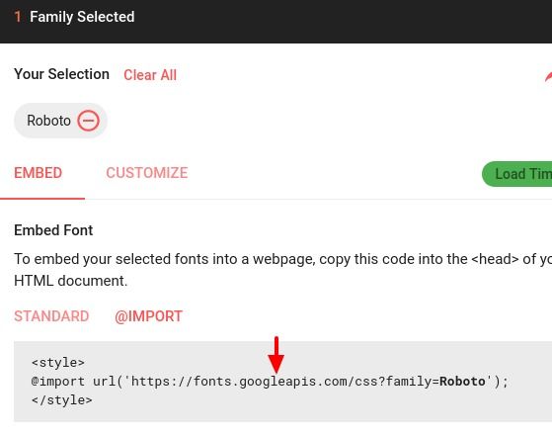The image size is (552, 436).
Task: Click the red share arrow icon
Action: [548, 76]
